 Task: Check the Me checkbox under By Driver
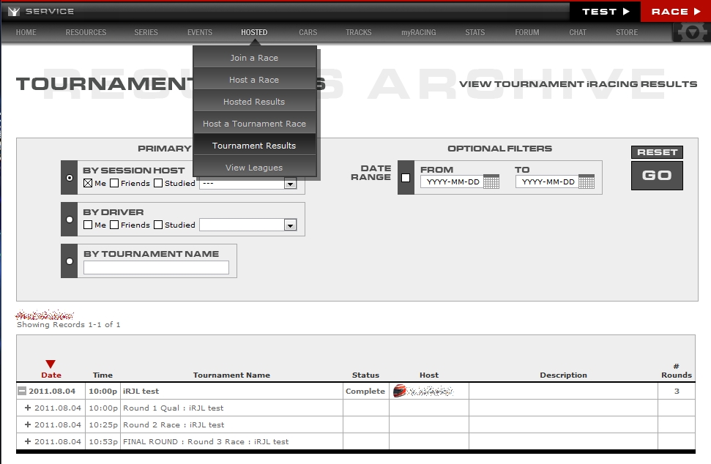(88, 225)
